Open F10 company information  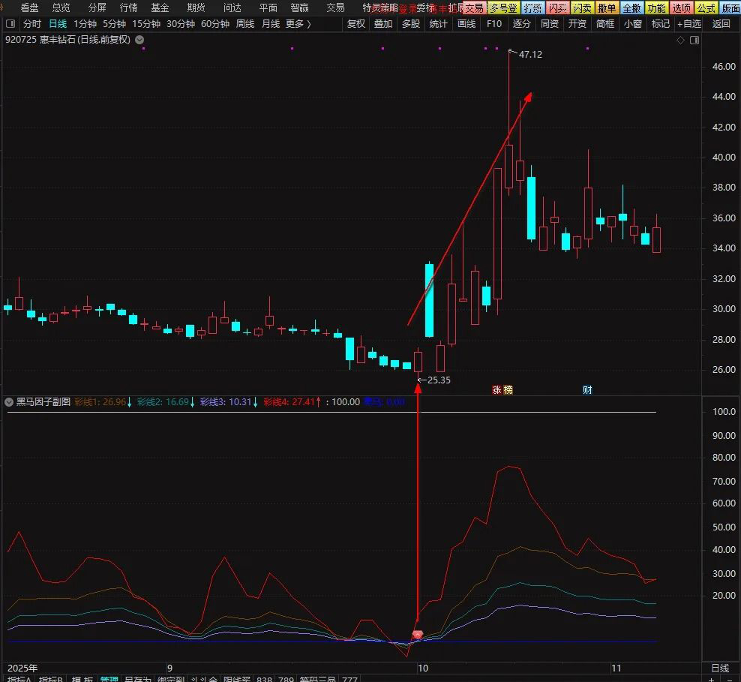493,23
